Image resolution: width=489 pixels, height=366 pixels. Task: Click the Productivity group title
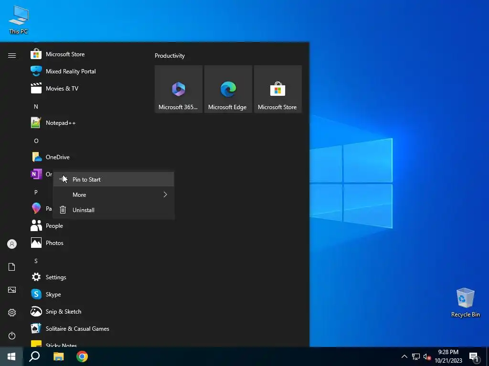pos(170,56)
